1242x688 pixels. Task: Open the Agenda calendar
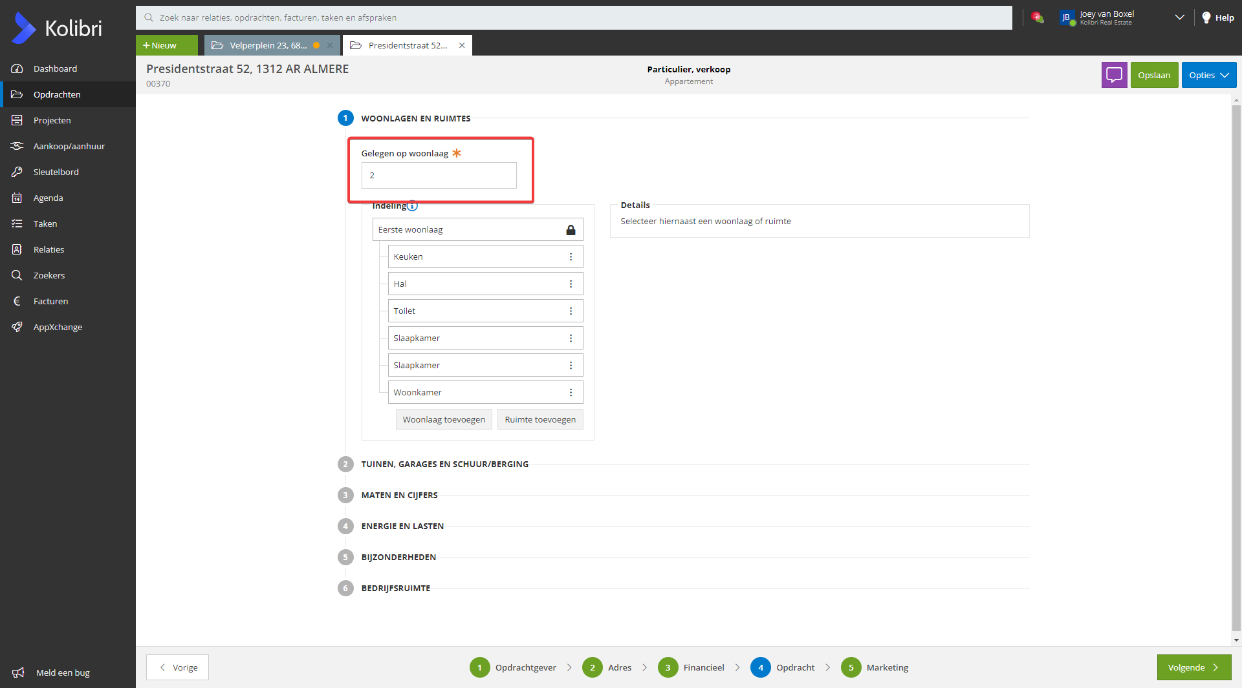click(x=68, y=198)
